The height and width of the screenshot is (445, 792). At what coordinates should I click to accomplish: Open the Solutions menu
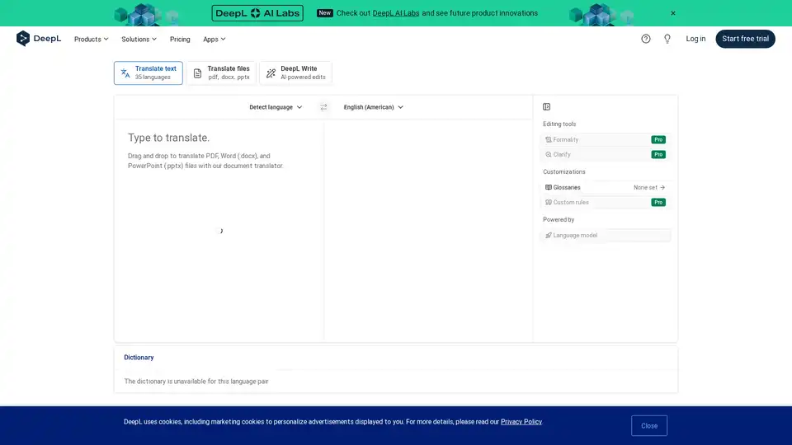pyautogui.click(x=139, y=39)
